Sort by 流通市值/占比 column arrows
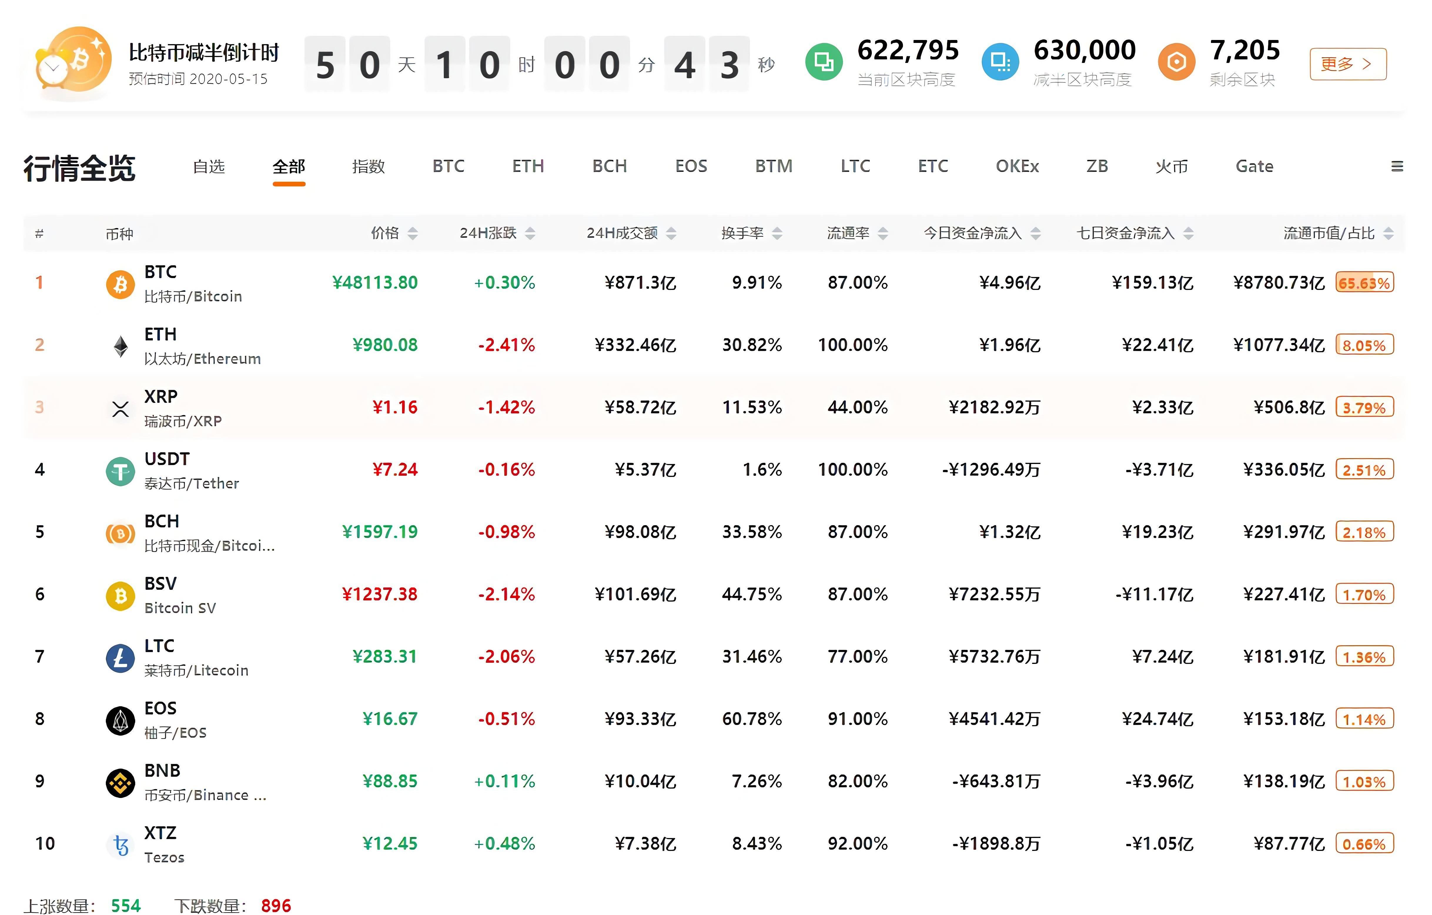 [1388, 233]
